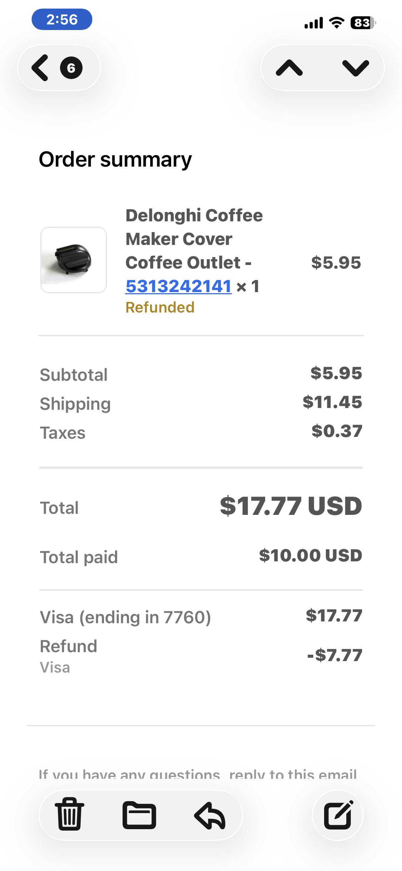Image resolution: width=402 pixels, height=871 pixels.
Task: Move email using the folder icon
Action: click(139, 816)
